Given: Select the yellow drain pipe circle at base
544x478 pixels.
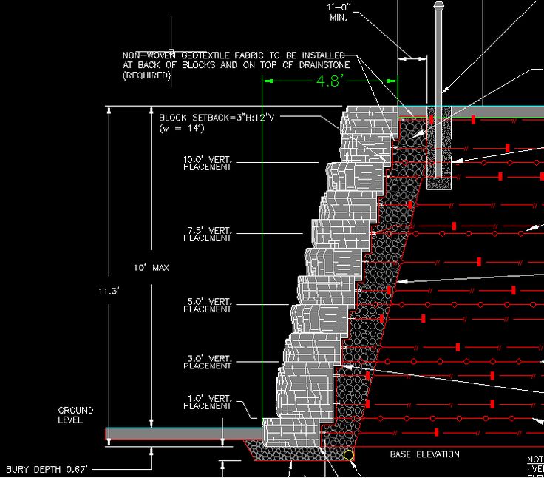Looking at the screenshot, I should [x=348, y=454].
